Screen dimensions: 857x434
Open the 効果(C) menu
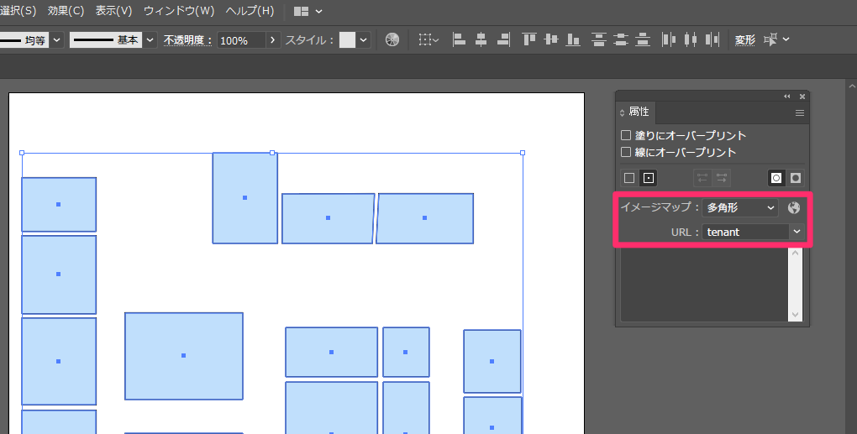point(66,11)
